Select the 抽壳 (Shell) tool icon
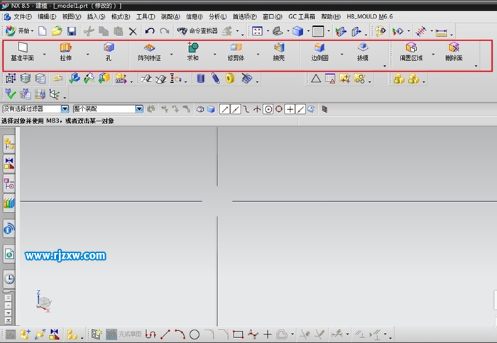Image resolution: width=497 pixels, height=343 pixels. coord(279,48)
